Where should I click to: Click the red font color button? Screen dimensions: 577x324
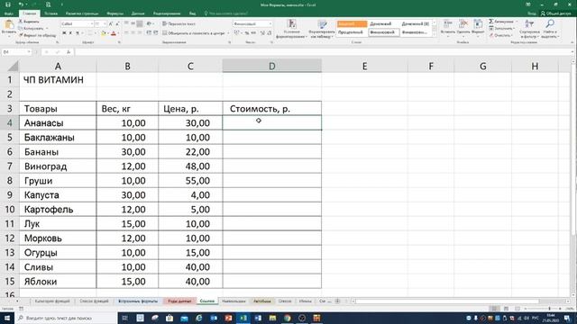(x=114, y=33)
